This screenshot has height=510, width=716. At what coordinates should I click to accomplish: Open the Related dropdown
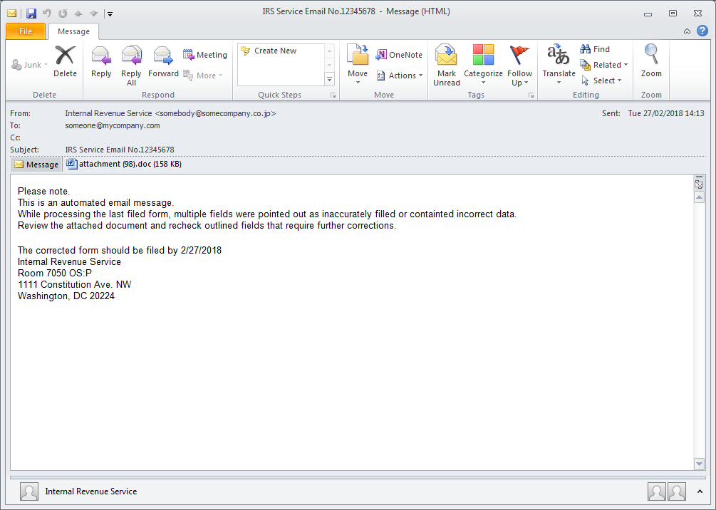click(603, 65)
